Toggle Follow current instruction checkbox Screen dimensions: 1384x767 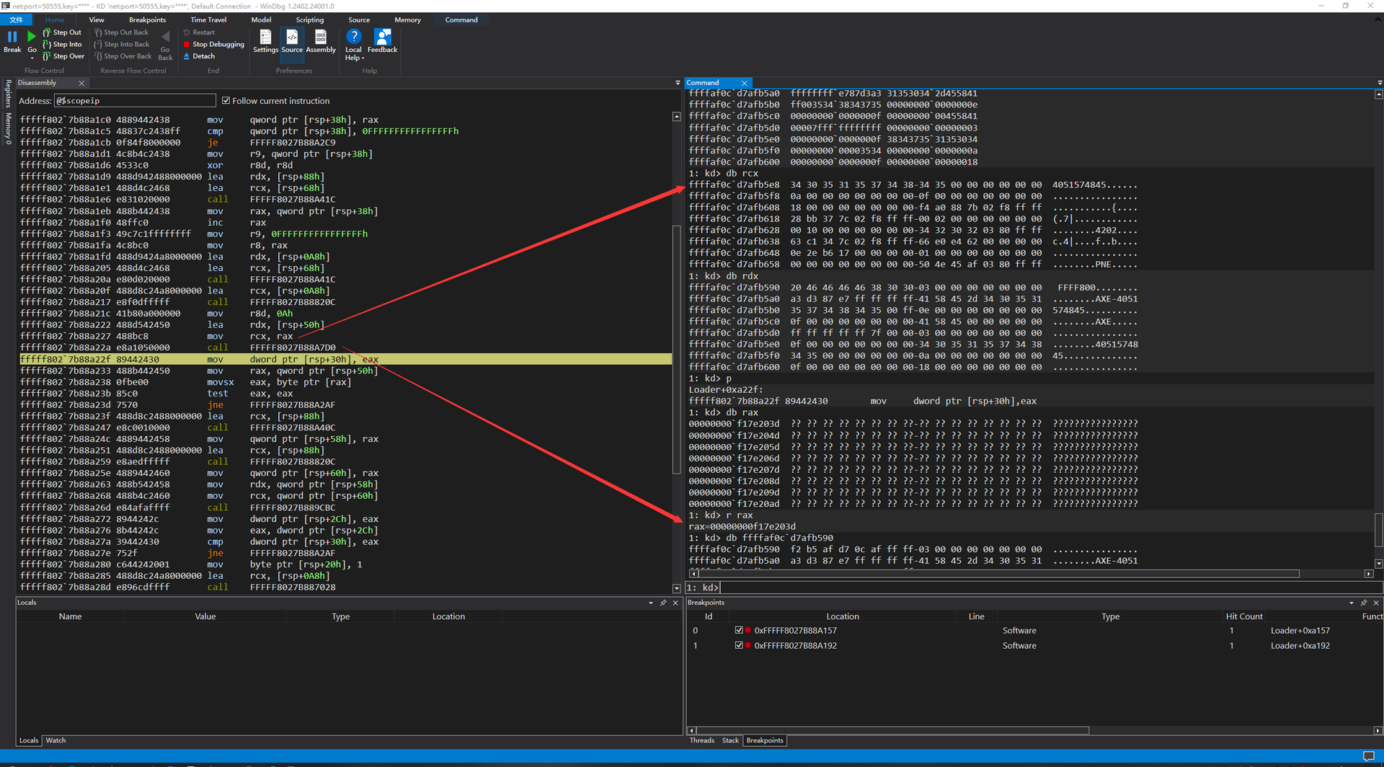point(226,101)
